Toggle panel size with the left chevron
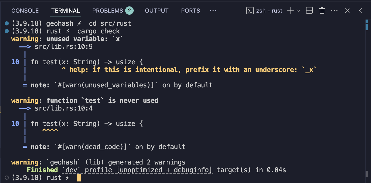The height and width of the screenshot is (183, 371). pos(361,11)
